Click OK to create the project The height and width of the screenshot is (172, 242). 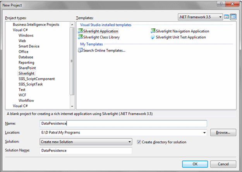tap(195, 164)
